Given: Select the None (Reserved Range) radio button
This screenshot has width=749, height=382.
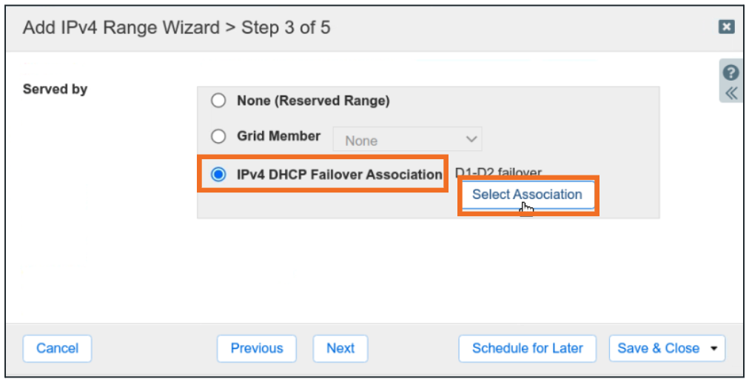Looking at the screenshot, I should (x=218, y=101).
